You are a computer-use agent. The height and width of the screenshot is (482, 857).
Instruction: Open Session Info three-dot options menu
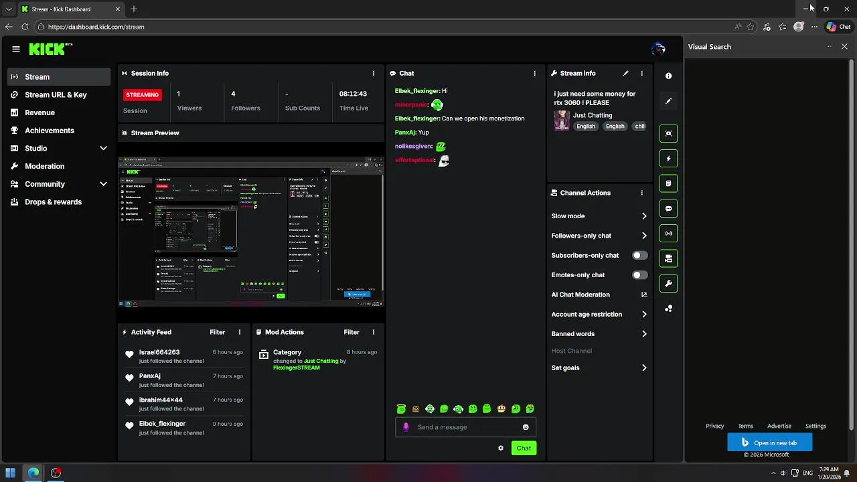374,73
